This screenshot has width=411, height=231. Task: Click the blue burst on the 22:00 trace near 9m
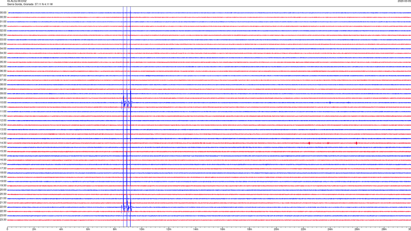127,207
